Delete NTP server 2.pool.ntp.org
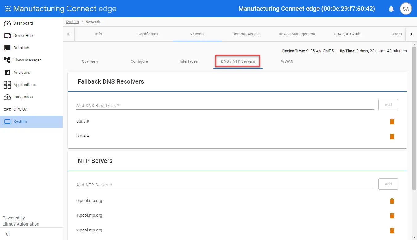Viewport: 417px width, 240px height. pyautogui.click(x=392, y=230)
